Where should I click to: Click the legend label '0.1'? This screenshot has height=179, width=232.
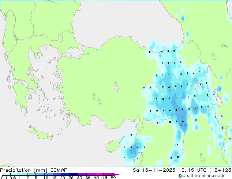click(4, 178)
